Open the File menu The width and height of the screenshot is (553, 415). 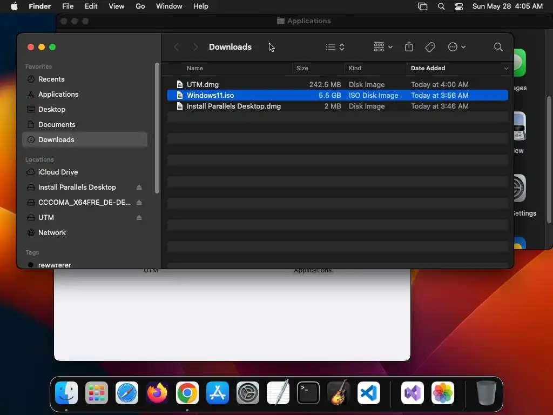pyautogui.click(x=68, y=6)
